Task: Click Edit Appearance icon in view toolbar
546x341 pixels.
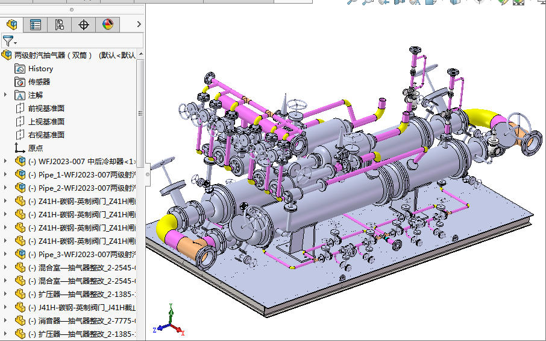Action: (503, 2)
